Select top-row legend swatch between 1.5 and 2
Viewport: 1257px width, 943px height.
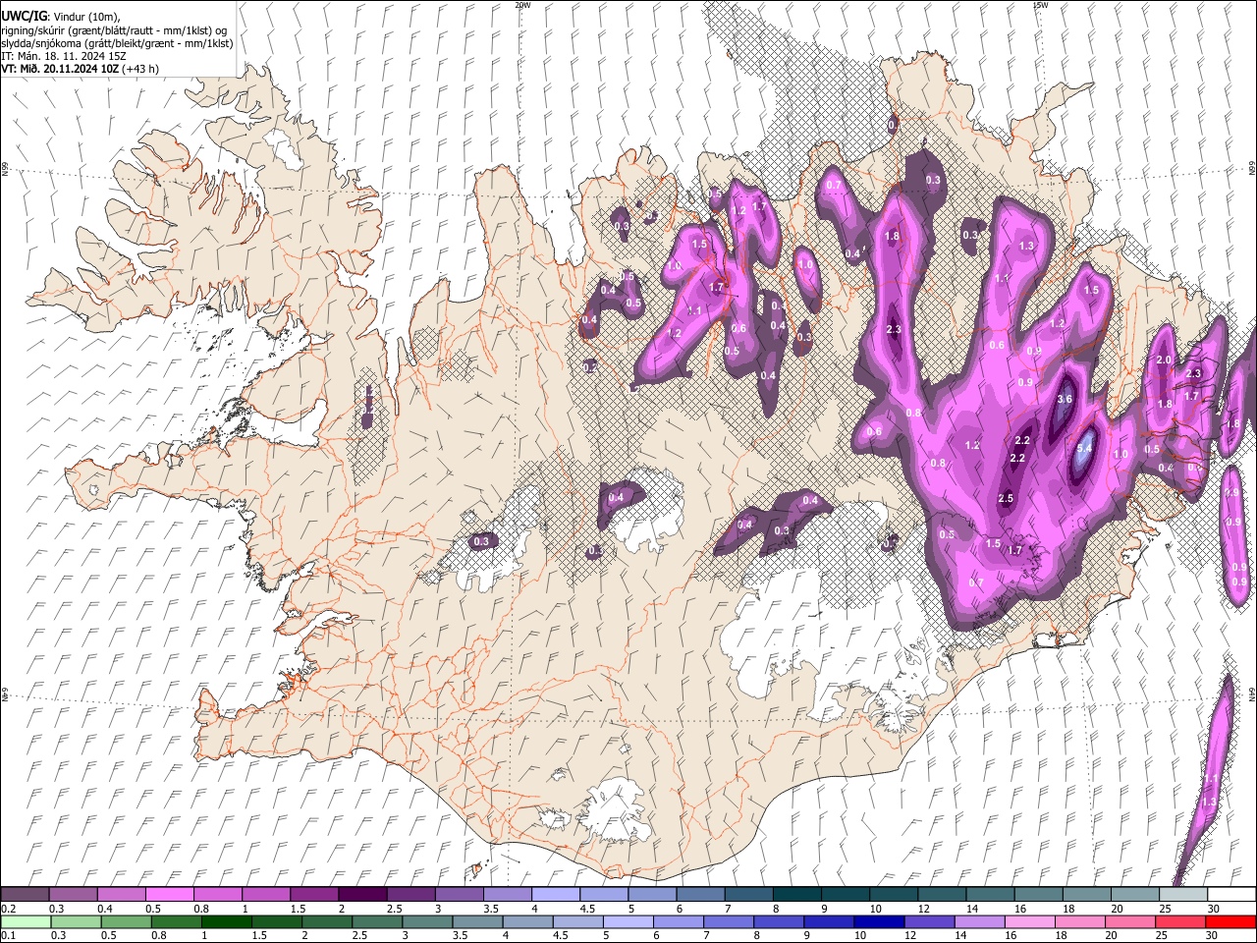pos(313,894)
